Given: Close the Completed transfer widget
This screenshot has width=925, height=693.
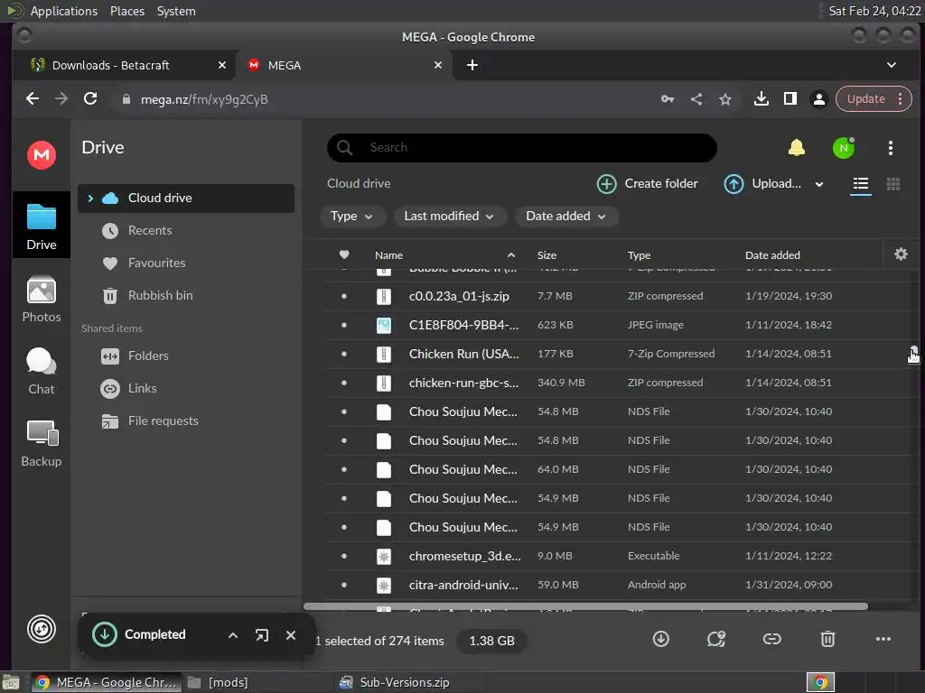Looking at the screenshot, I should point(291,635).
